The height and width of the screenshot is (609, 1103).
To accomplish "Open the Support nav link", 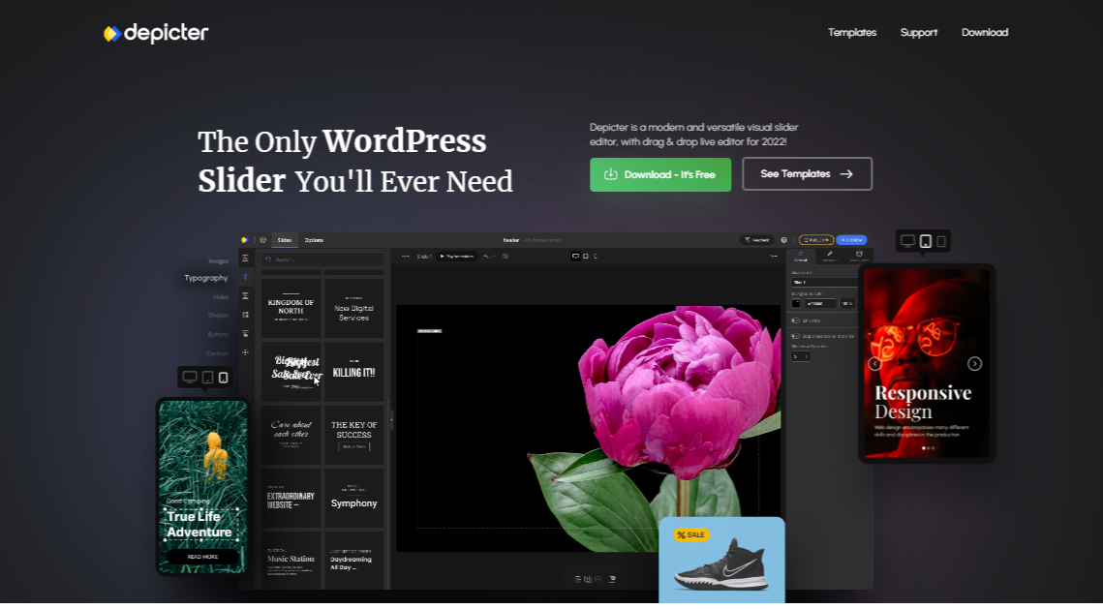I will [919, 32].
